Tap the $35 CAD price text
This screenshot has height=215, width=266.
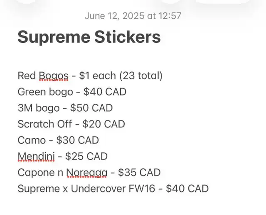coord(139,173)
